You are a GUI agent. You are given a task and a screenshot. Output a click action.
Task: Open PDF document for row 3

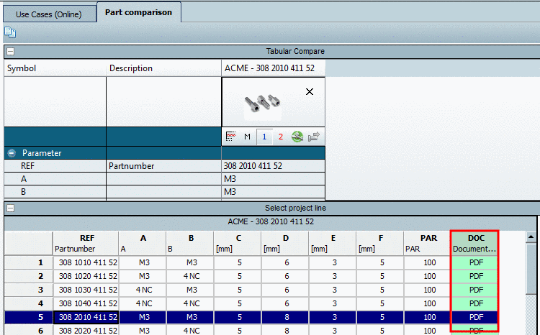click(474, 290)
